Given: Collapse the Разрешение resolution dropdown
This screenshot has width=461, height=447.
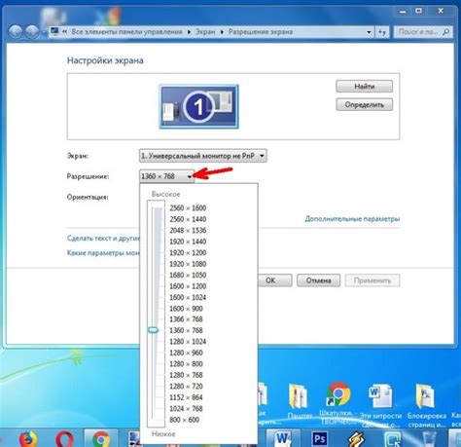Looking at the screenshot, I should coord(166,176).
